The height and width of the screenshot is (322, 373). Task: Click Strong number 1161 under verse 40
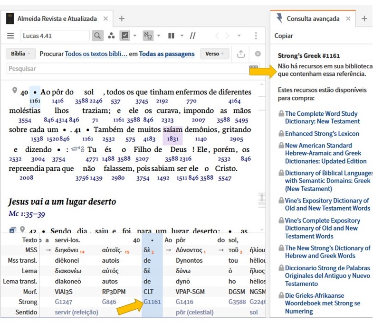(35, 101)
